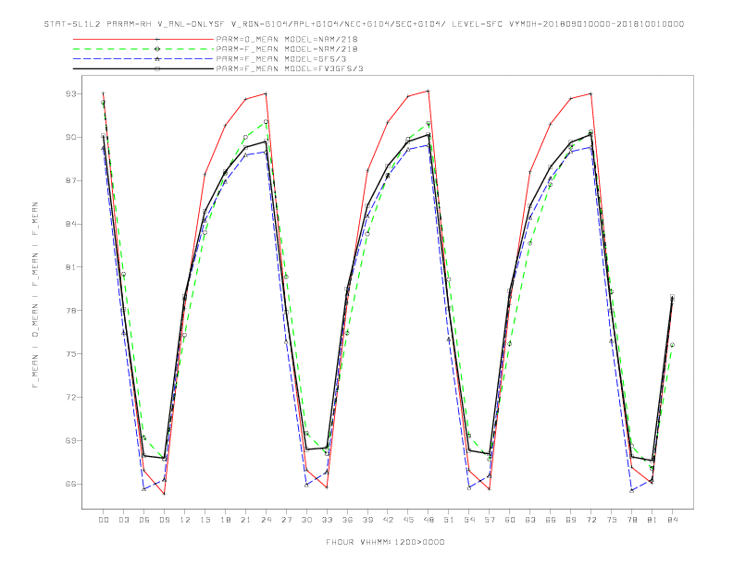The height and width of the screenshot is (566, 733).
Task: Click forecast hour tick 54 on x-axis
Action: coord(469,520)
